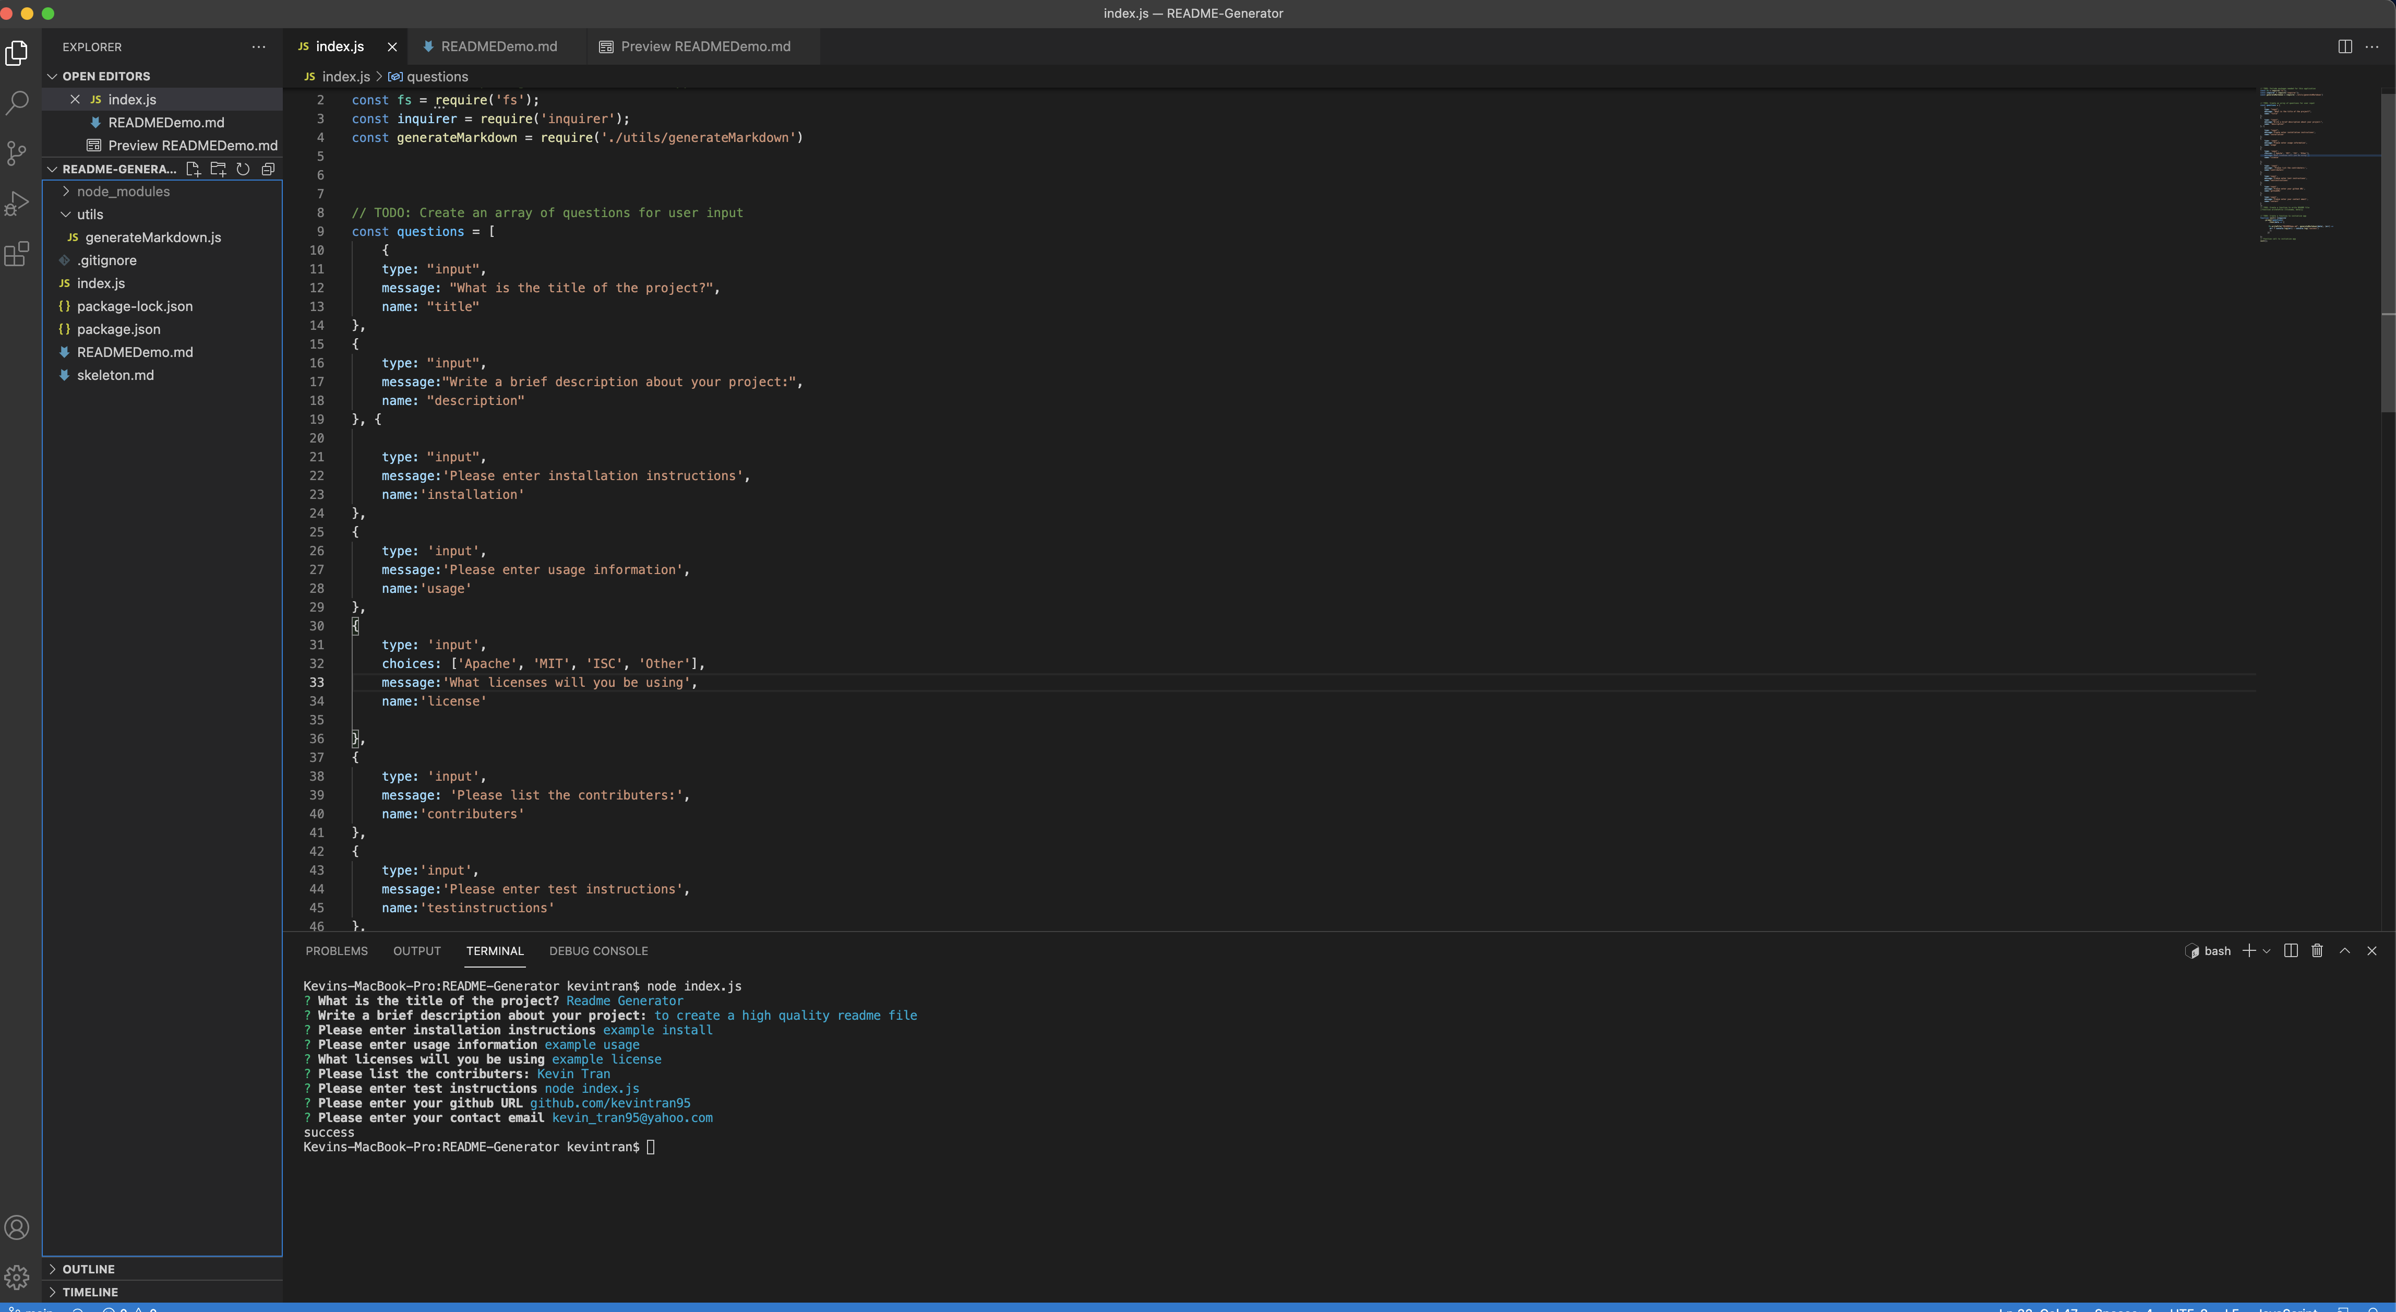Expand the OUTLINE section

point(88,1269)
